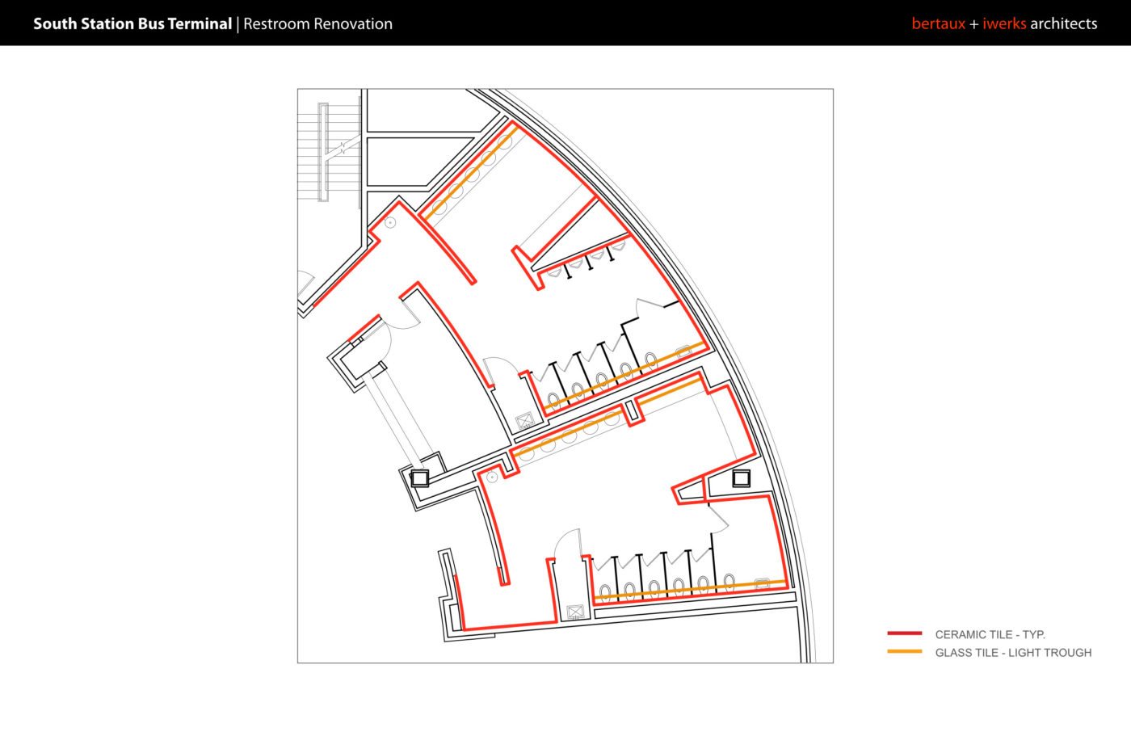1131x732 pixels.
Task: Select the leftmost sink on top lavatory counter
Action: [439, 208]
